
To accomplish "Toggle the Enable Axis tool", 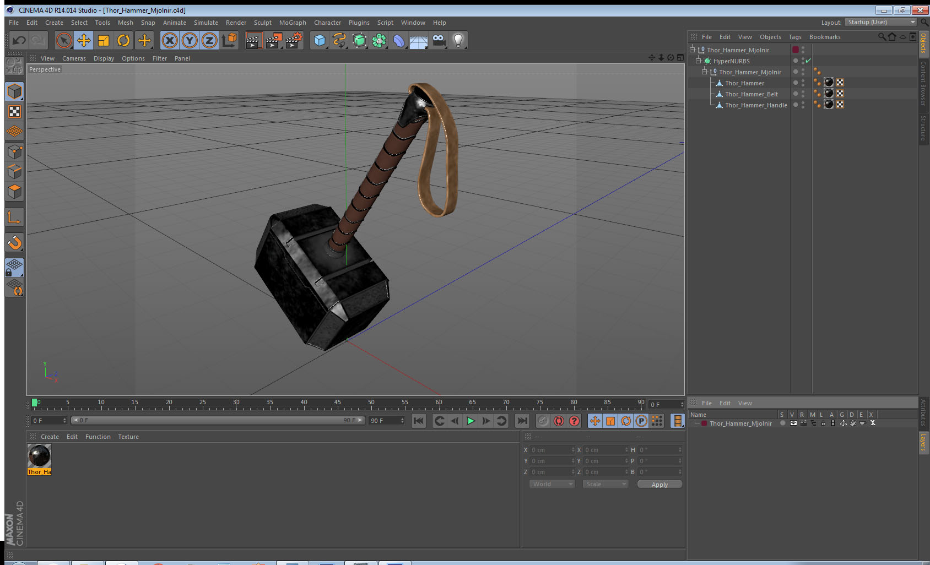I will [x=14, y=218].
